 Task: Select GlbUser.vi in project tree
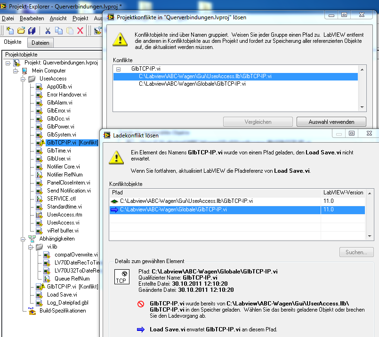(x=59, y=159)
